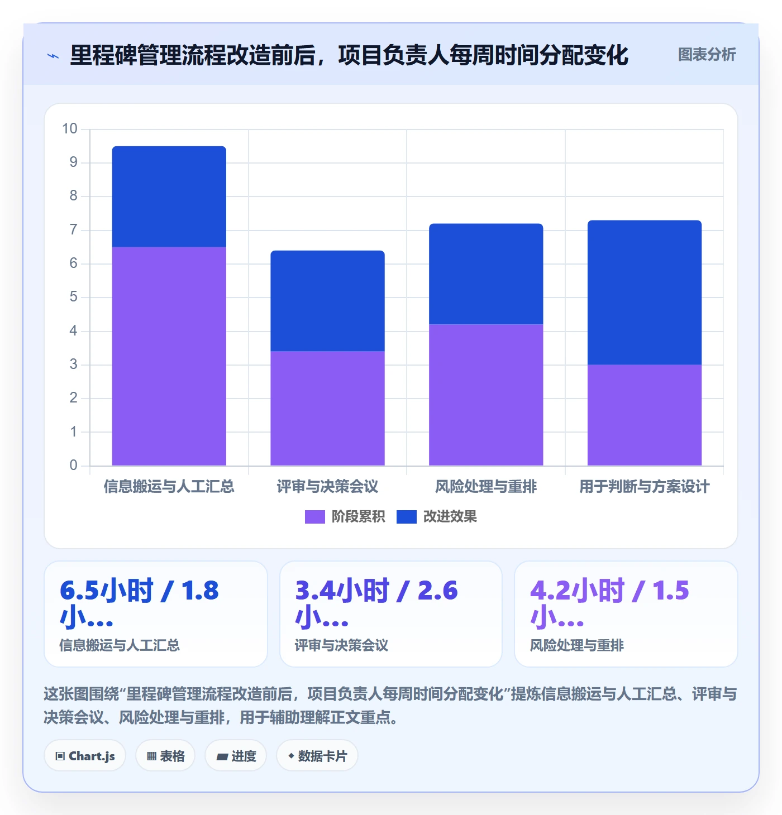The height and width of the screenshot is (815, 782).
Task: Click the stat value starting with 4.2小时
Action: click(x=610, y=603)
